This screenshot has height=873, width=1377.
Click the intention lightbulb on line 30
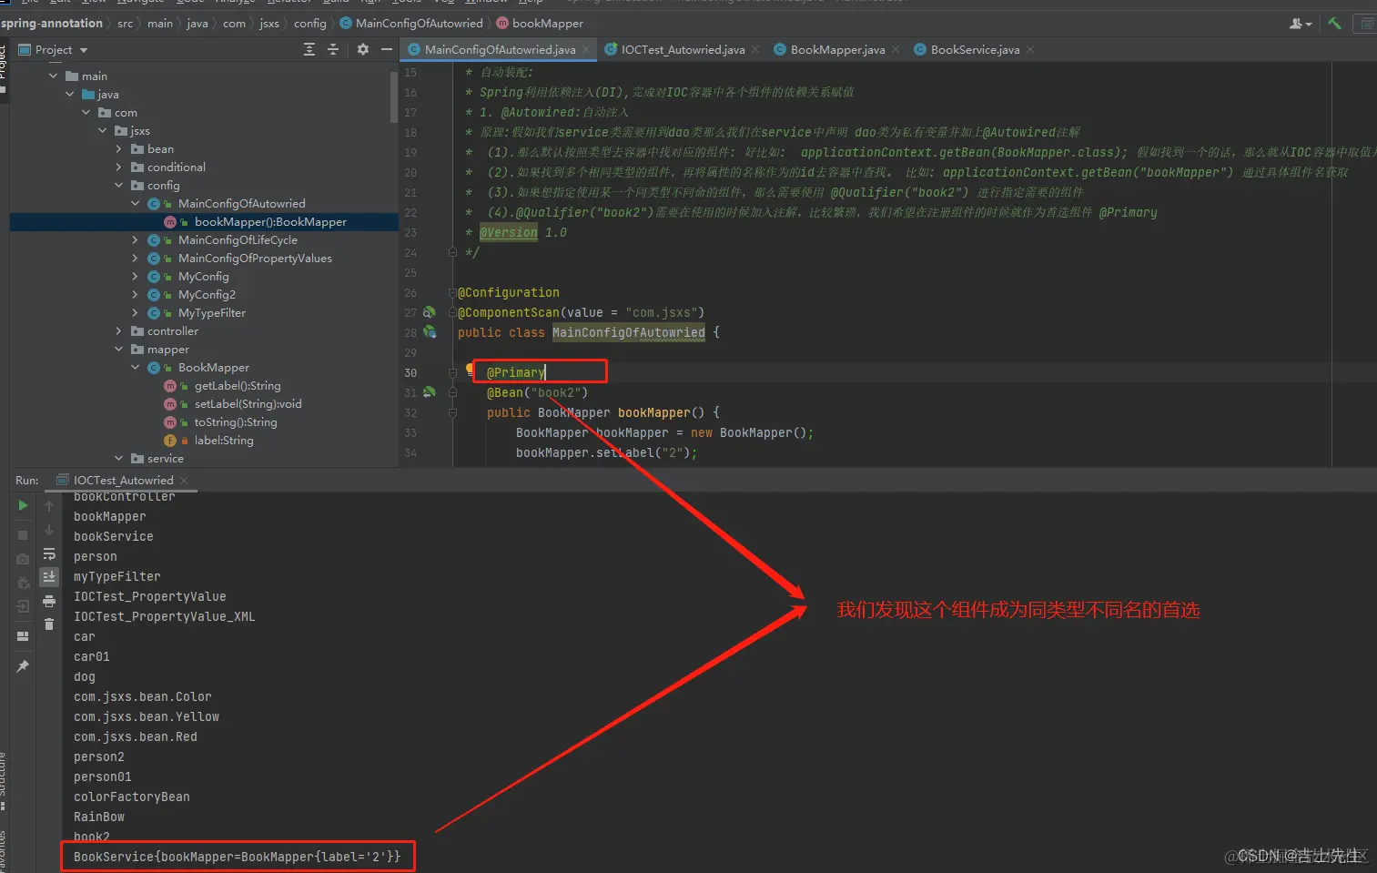pos(471,369)
